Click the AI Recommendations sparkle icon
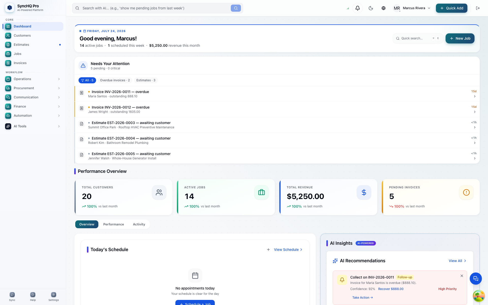The image size is (488, 305). click(335, 261)
